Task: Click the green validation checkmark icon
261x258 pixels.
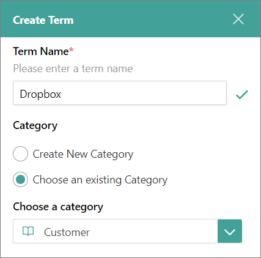Action: (242, 95)
